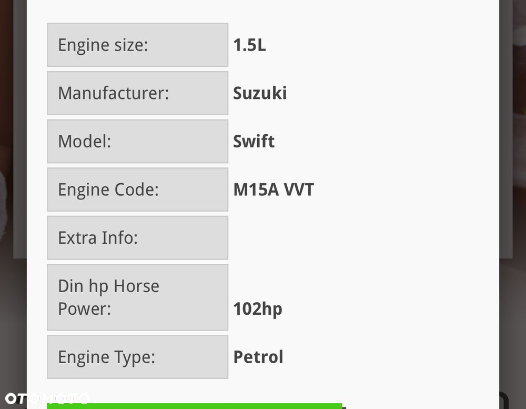Click the blank area above the Engine size row
The height and width of the screenshot is (409, 526).
(x=263, y=11)
